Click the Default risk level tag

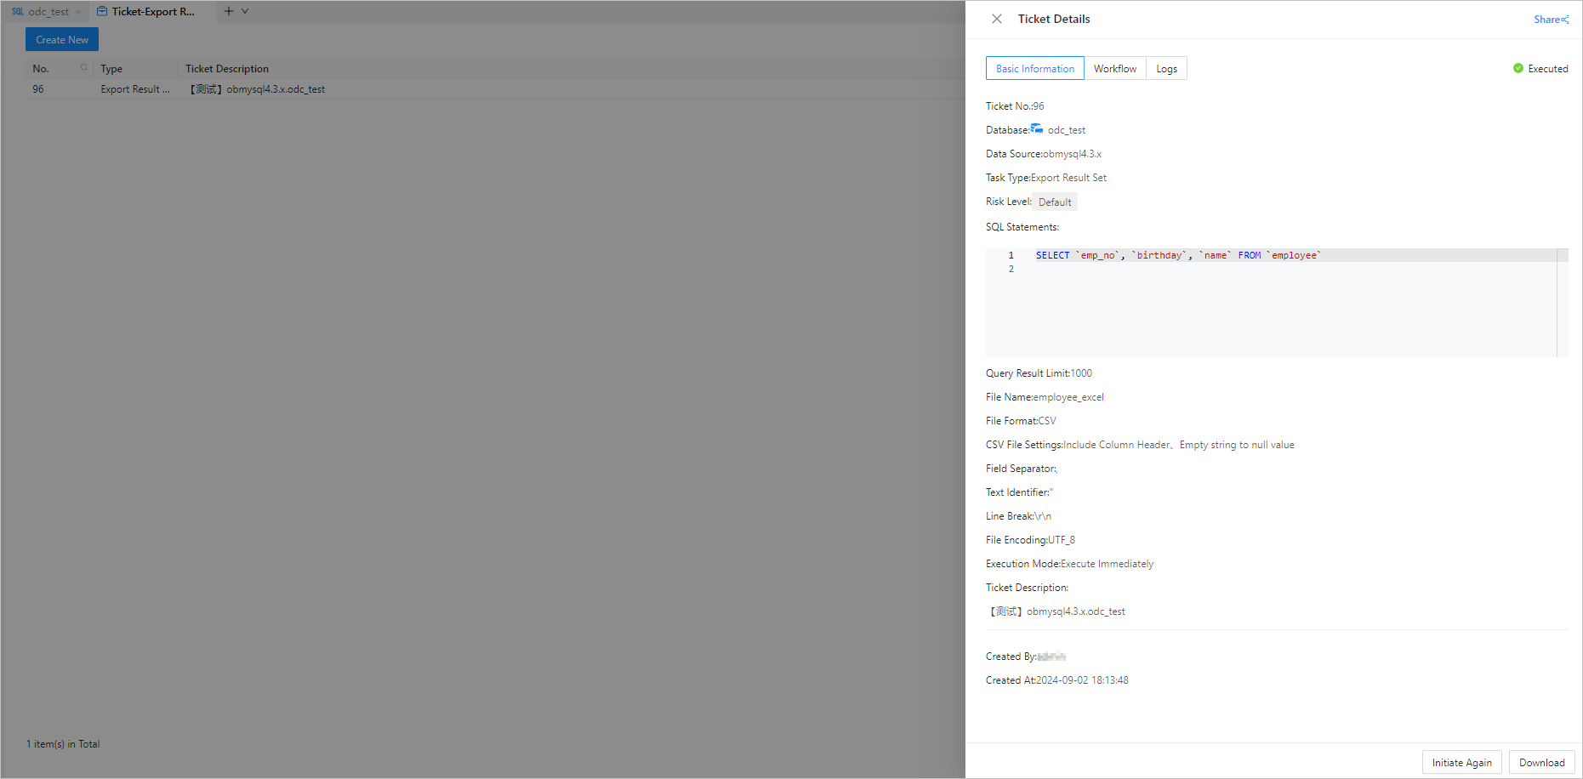click(1055, 202)
